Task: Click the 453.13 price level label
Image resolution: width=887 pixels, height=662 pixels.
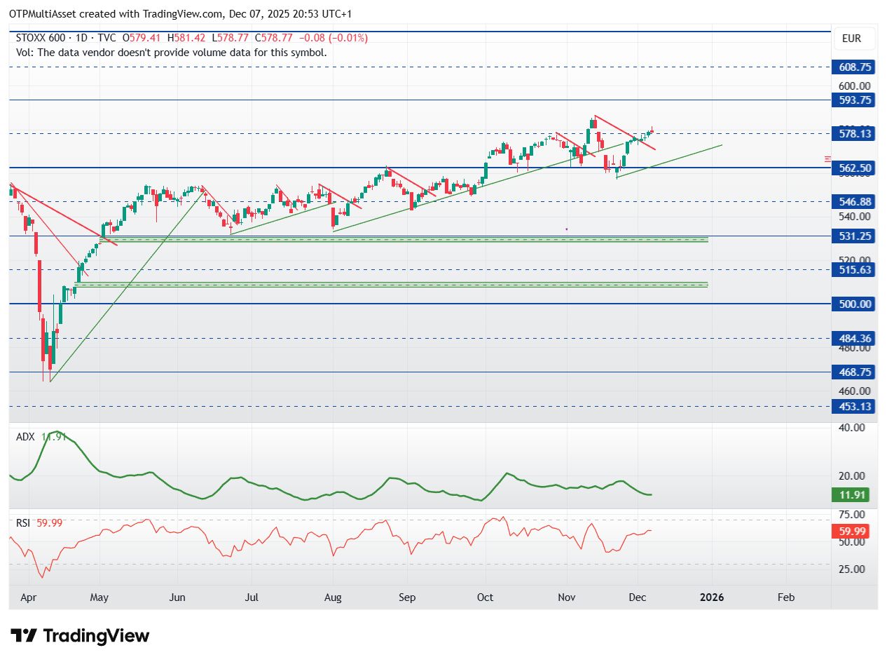Action: click(854, 406)
